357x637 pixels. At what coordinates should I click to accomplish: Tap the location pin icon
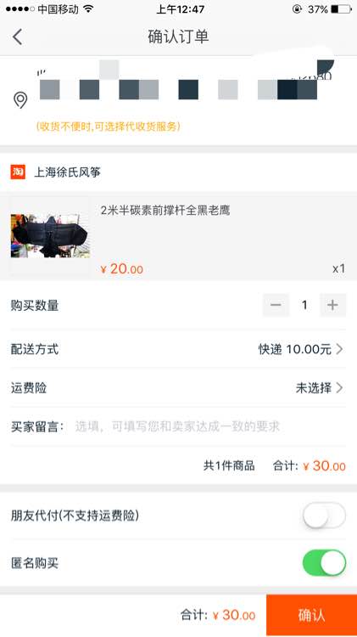tap(20, 100)
